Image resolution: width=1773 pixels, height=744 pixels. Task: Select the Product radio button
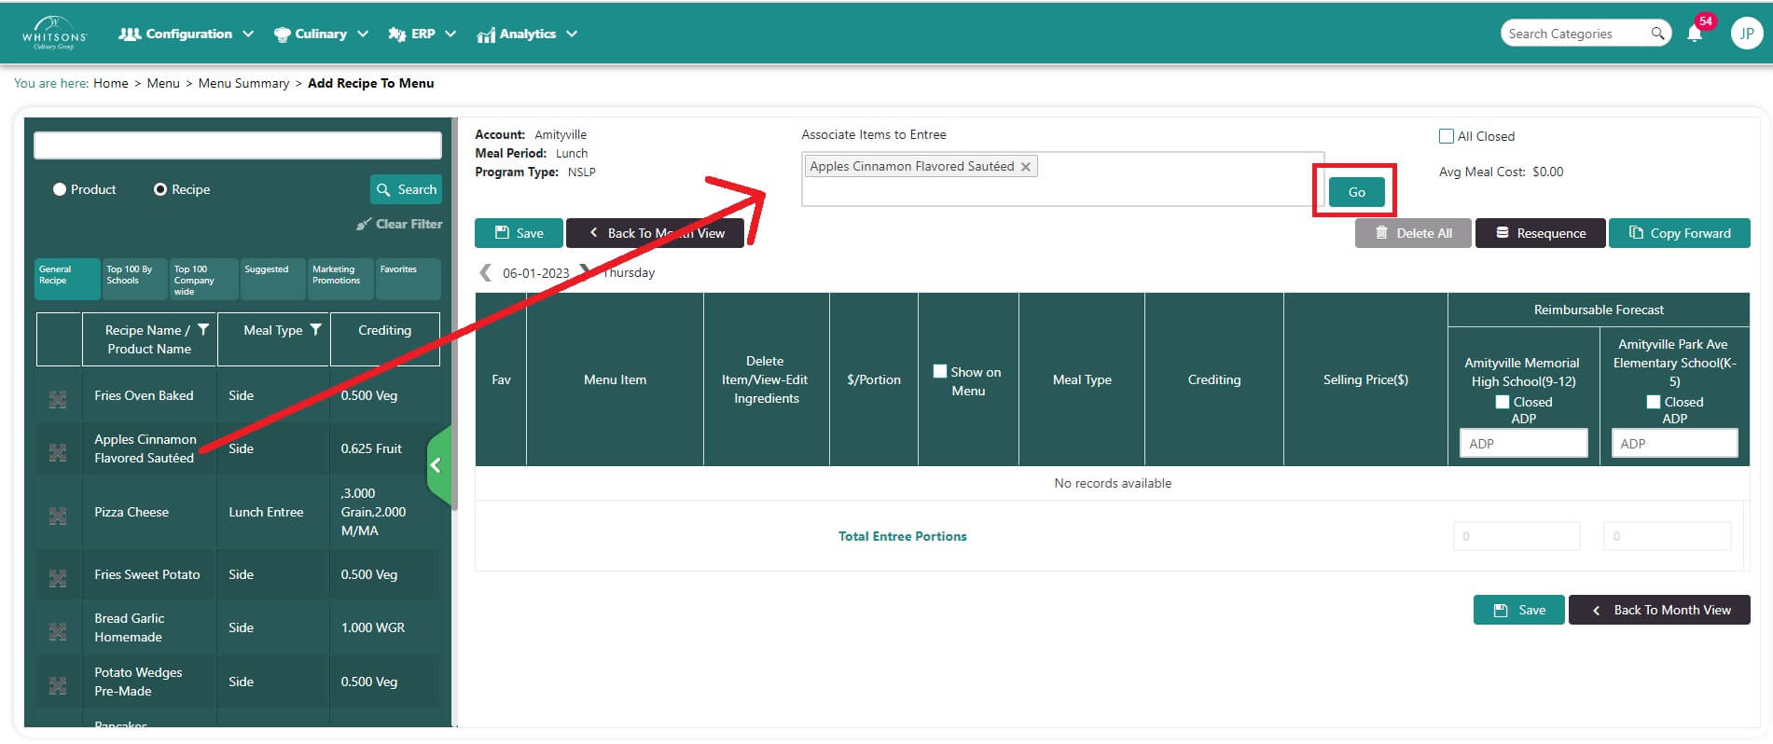point(60,189)
